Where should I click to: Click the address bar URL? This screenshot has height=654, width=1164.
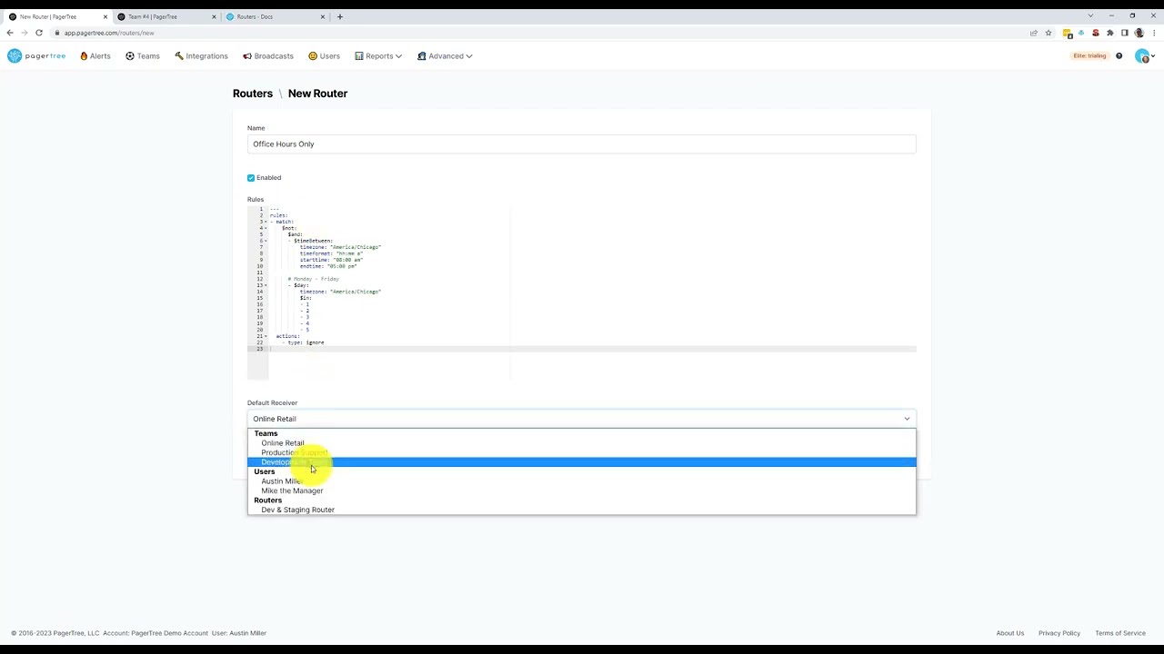click(109, 33)
